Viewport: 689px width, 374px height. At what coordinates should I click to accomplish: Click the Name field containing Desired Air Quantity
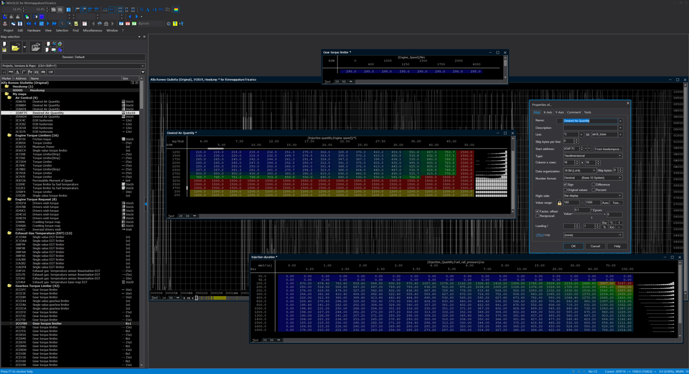[590, 121]
